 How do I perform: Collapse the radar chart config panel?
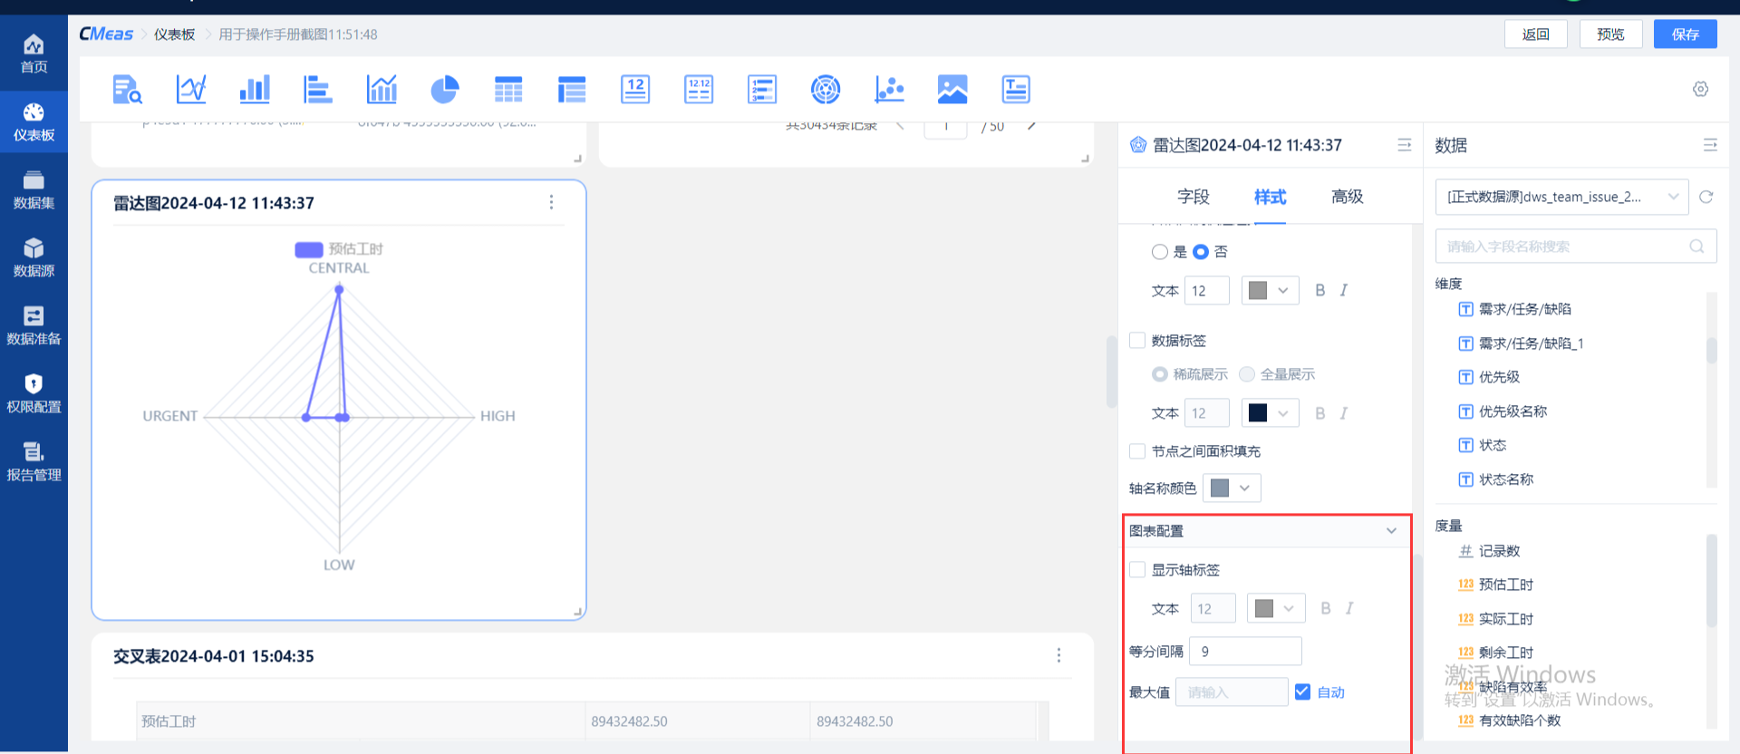pos(1404,145)
